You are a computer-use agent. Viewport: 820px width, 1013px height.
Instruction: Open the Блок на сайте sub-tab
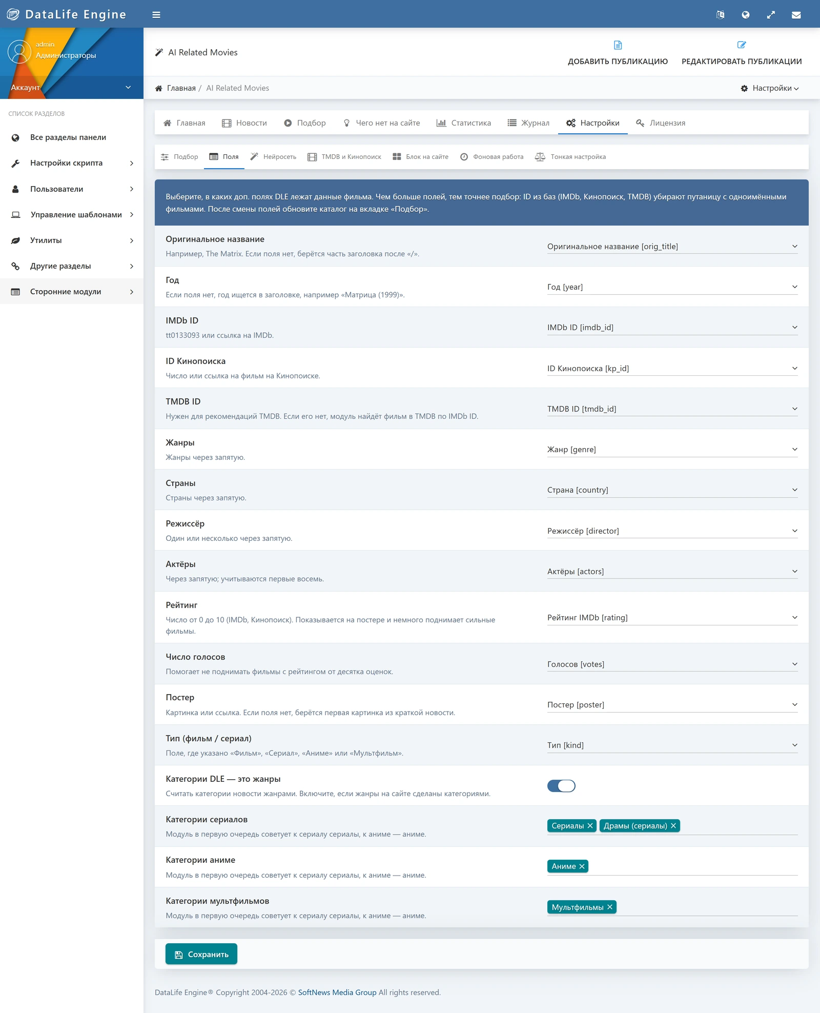pos(420,157)
